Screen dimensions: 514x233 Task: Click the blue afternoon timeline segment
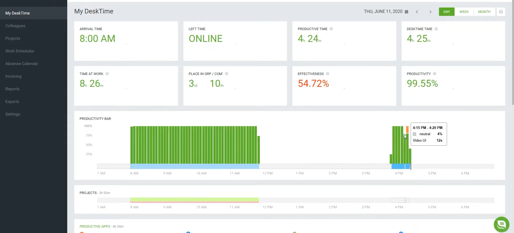(401, 166)
